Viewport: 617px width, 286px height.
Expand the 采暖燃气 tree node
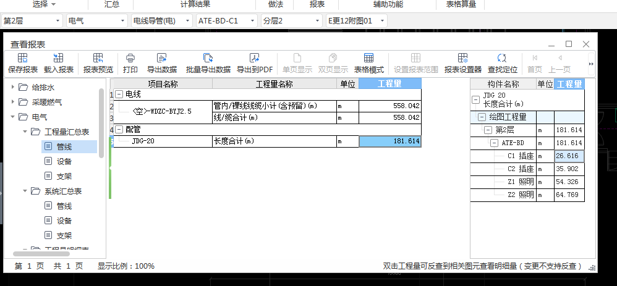coord(13,103)
